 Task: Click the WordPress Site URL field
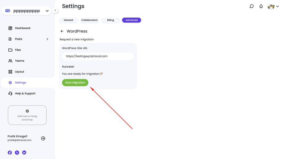(x=98, y=56)
